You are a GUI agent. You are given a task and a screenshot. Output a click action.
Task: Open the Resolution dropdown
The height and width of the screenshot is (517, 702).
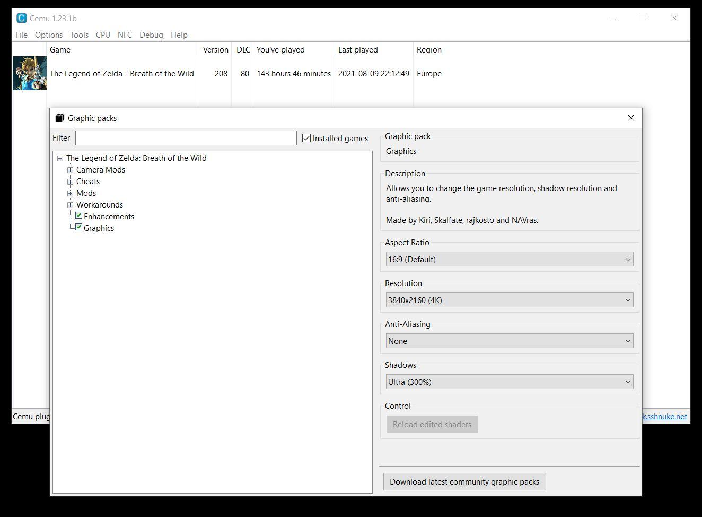[x=510, y=300]
